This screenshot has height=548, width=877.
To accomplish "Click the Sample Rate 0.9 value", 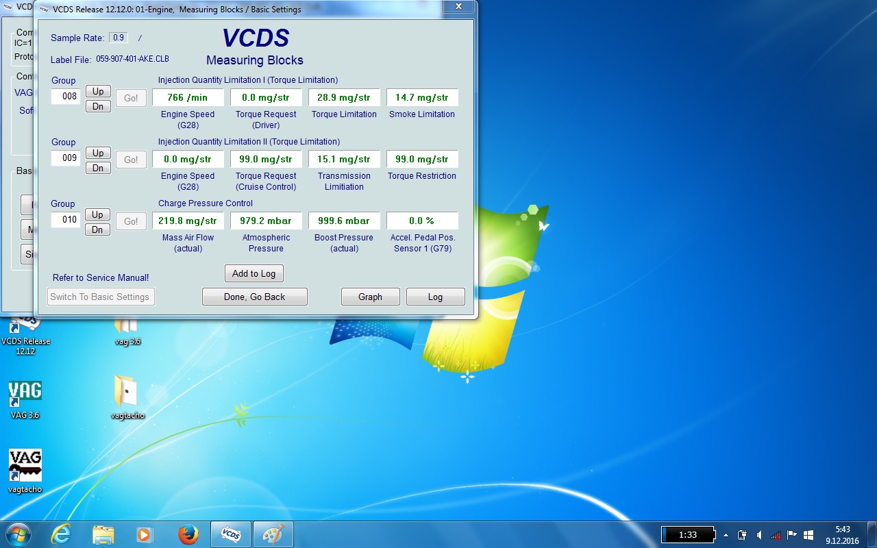I will (x=119, y=38).
